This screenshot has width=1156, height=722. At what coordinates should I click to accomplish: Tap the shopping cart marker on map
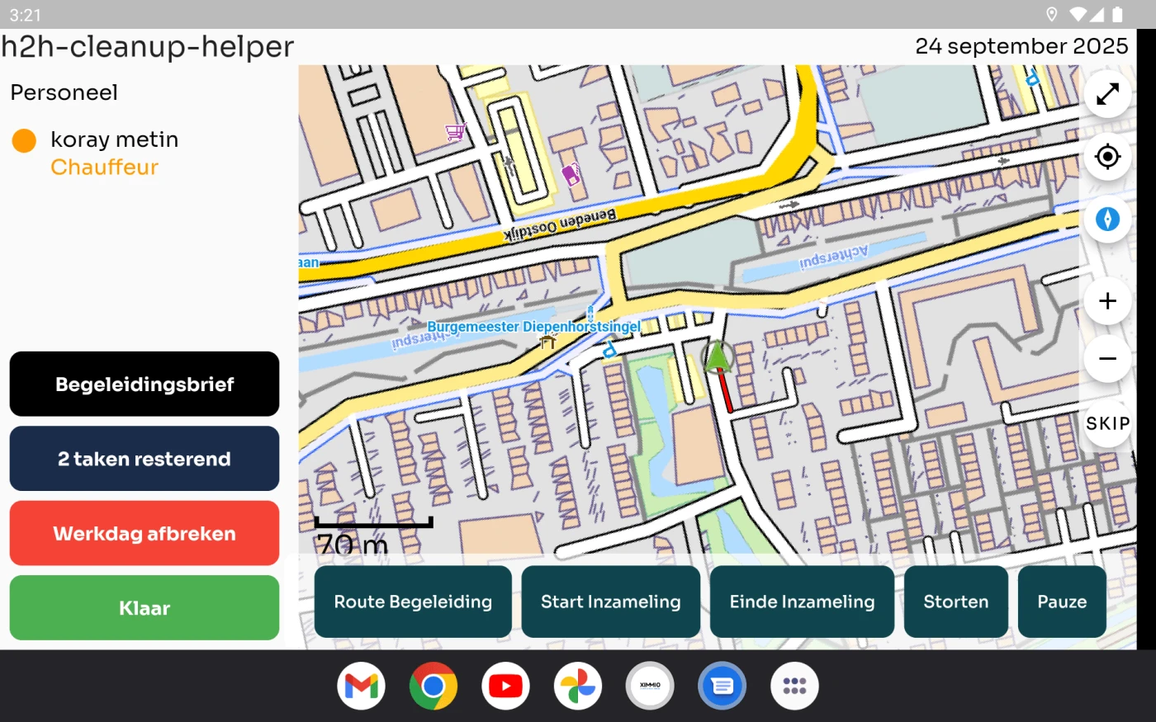coord(455,131)
